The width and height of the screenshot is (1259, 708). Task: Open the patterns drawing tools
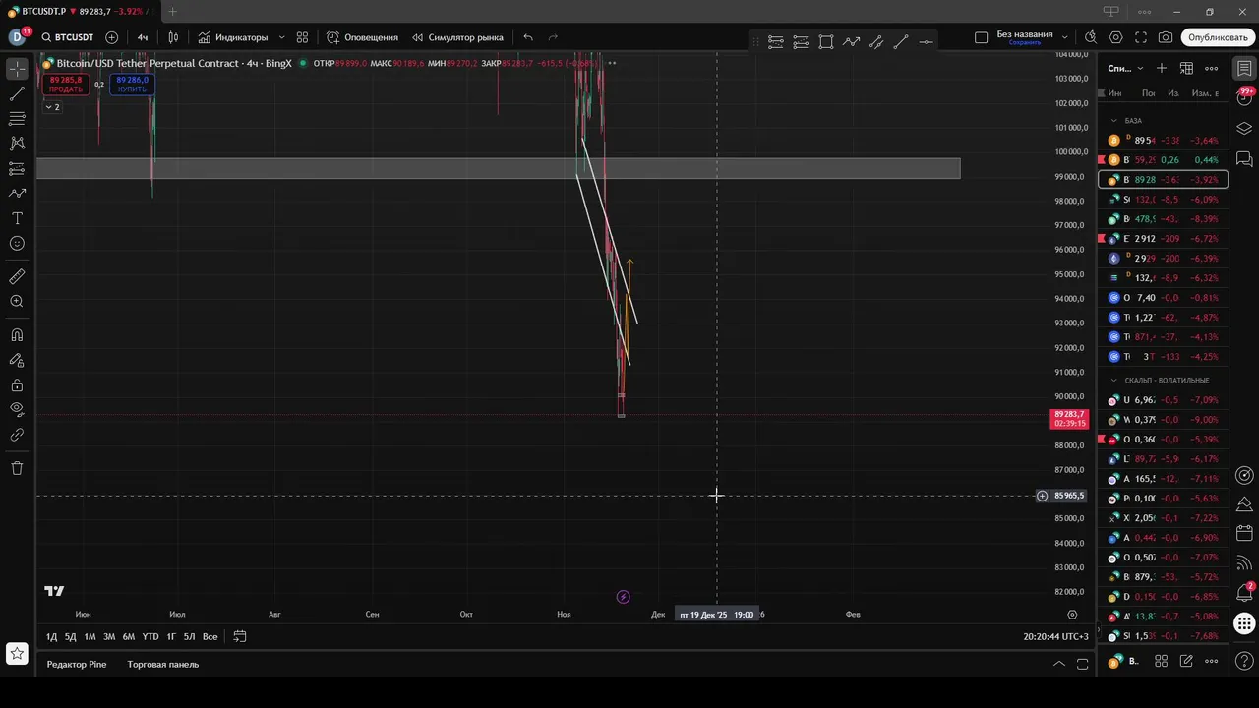point(17,144)
